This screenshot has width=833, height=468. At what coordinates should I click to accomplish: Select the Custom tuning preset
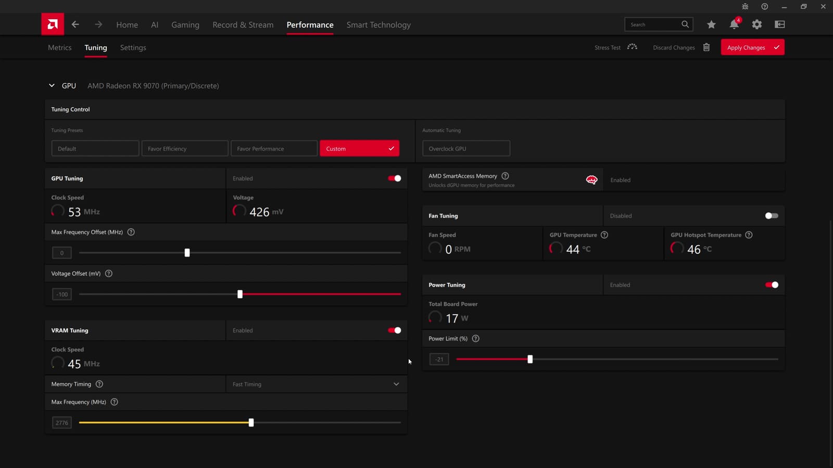pyautogui.click(x=359, y=148)
